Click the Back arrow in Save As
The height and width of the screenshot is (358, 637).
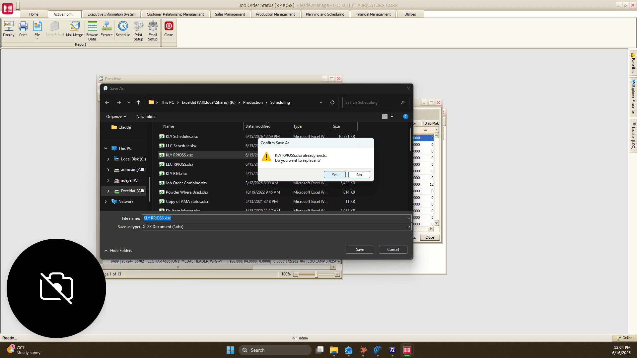pyautogui.click(x=107, y=102)
